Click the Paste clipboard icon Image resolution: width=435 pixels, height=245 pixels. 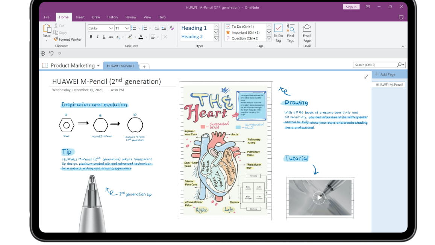click(47, 28)
